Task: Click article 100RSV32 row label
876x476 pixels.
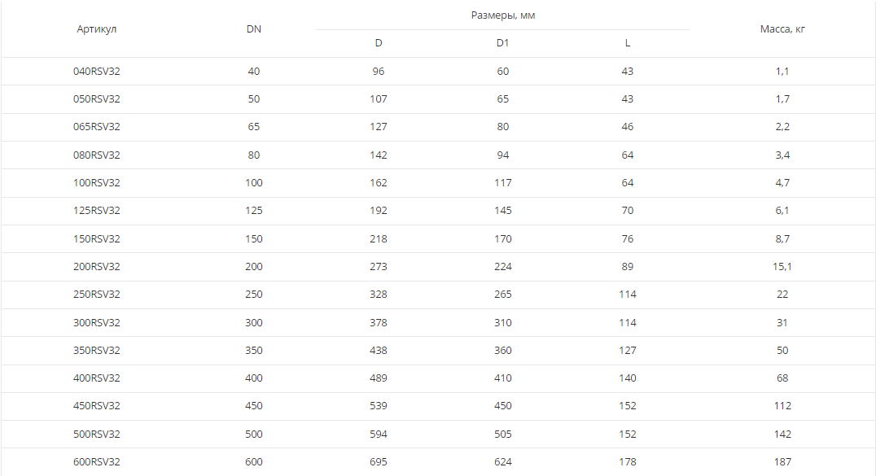Action: coord(97,183)
